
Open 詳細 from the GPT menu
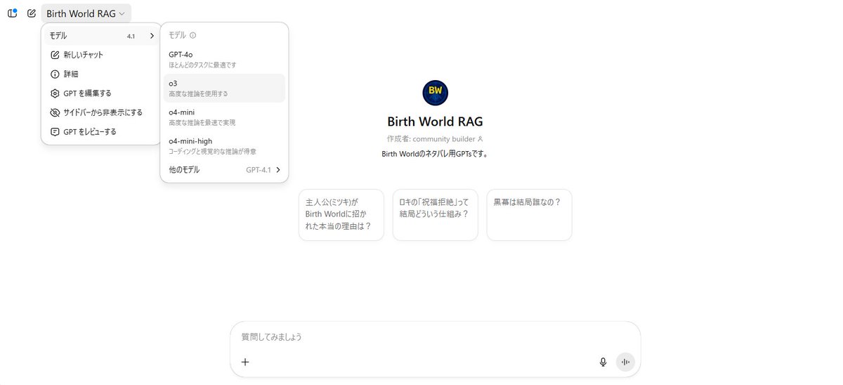(x=101, y=74)
